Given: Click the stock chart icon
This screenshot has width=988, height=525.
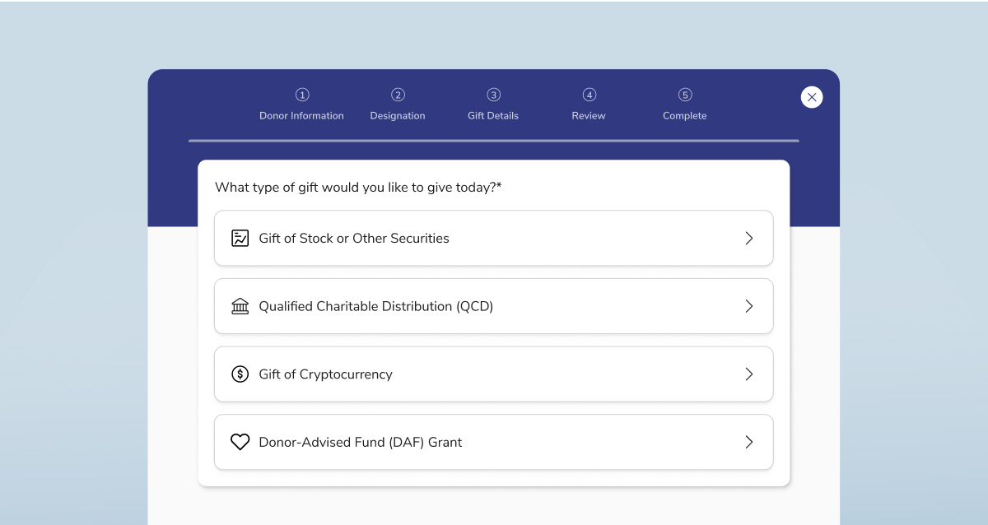Looking at the screenshot, I should [240, 239].
